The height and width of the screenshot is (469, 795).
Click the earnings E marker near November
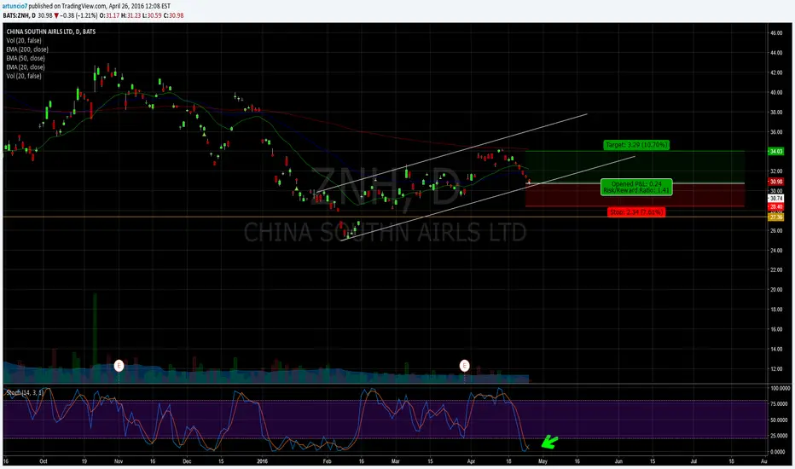pyautogui.click(x=119, y=366)
